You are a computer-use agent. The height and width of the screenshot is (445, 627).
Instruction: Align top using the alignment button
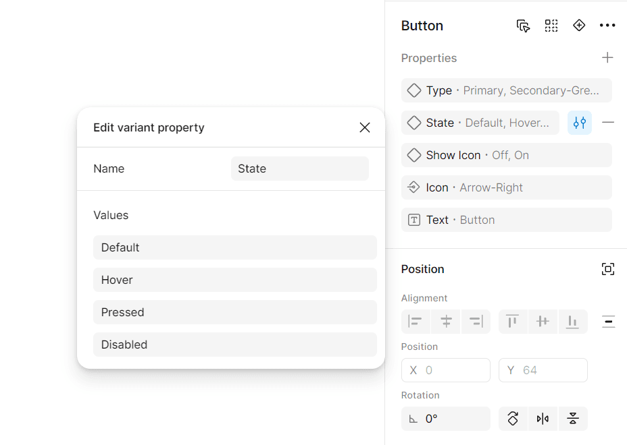[513, 322]
